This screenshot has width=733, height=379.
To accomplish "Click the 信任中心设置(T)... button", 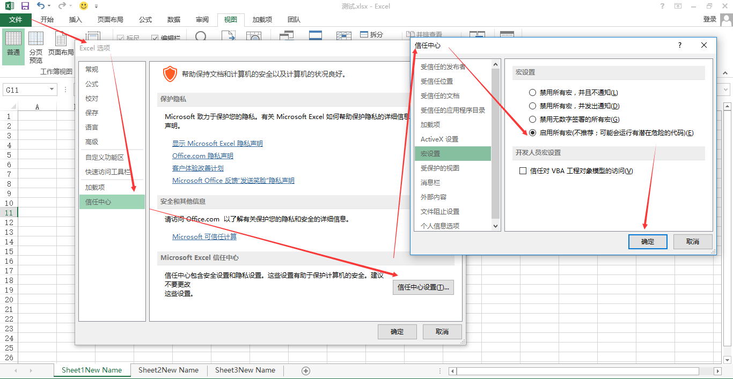I will (423, 287).
